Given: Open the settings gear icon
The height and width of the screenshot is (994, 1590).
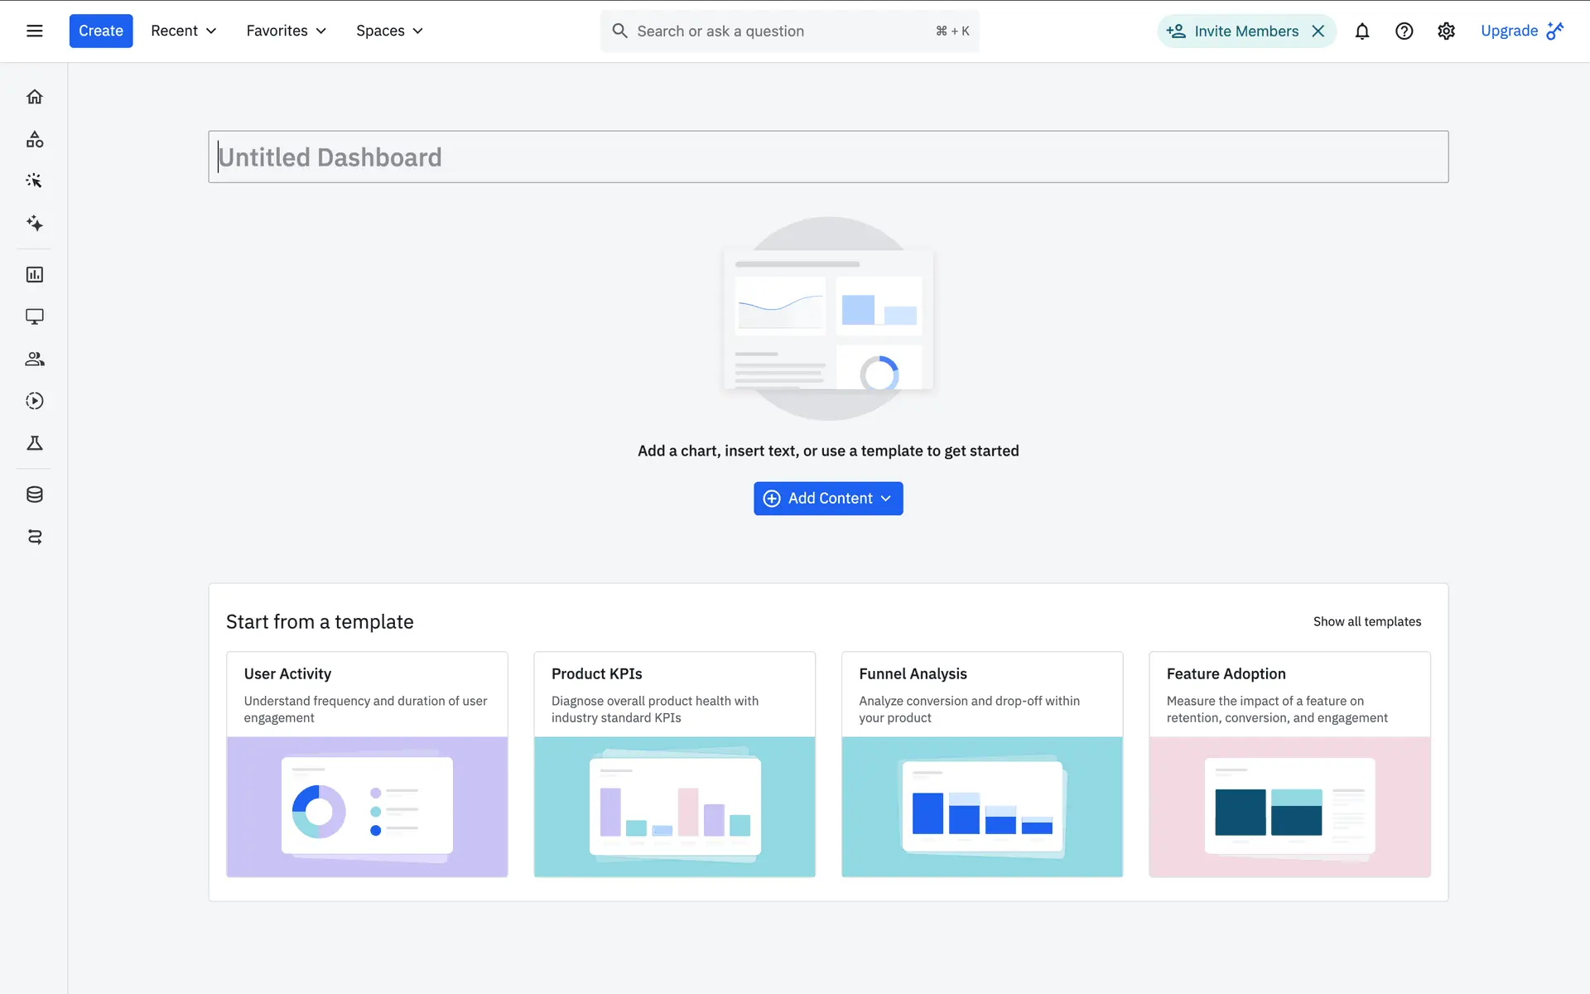Looking at the screenshot, I should [1446, 31].
